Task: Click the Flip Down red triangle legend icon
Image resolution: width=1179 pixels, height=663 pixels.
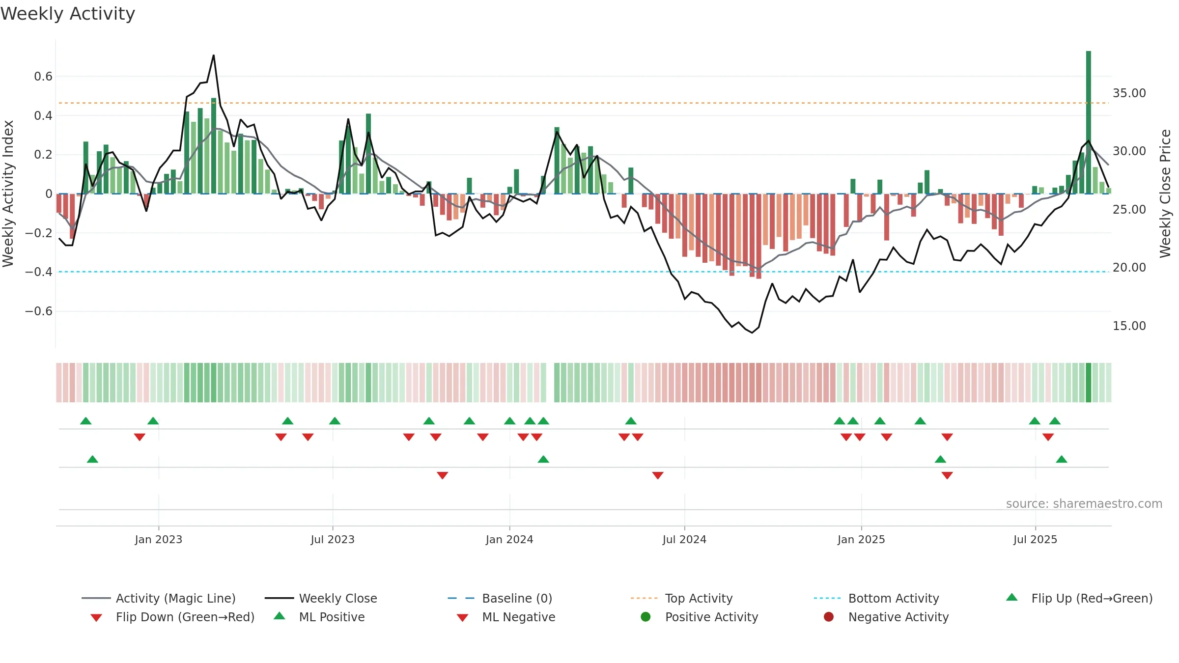Action: (x=96, y=618)
